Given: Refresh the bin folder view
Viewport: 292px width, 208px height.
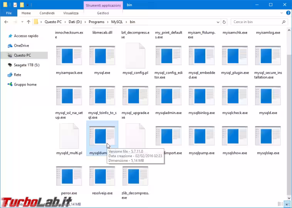Looking at the screenshot, I should (x=224, y=22).
